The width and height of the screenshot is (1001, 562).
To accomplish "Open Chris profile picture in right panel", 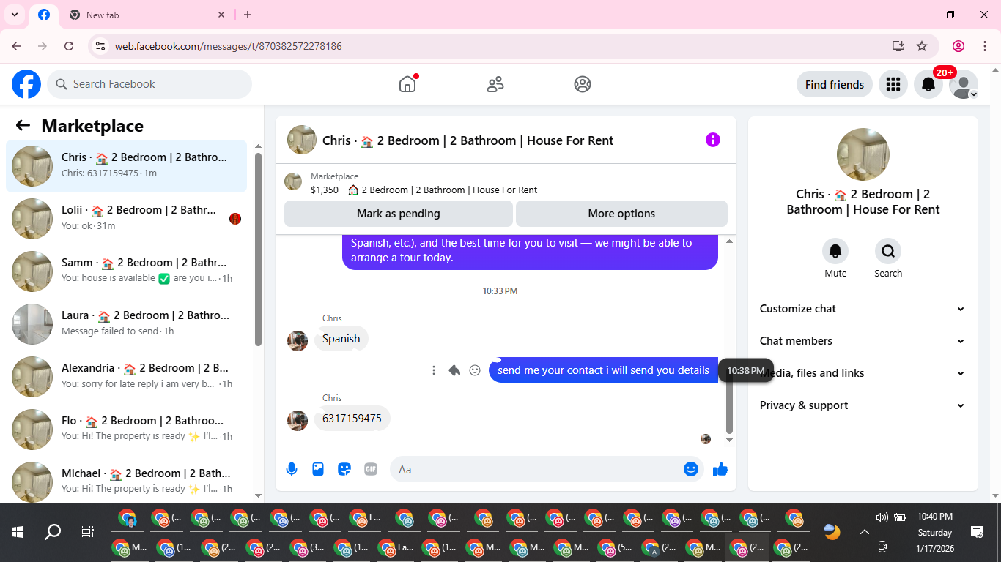I will (863, 154).
